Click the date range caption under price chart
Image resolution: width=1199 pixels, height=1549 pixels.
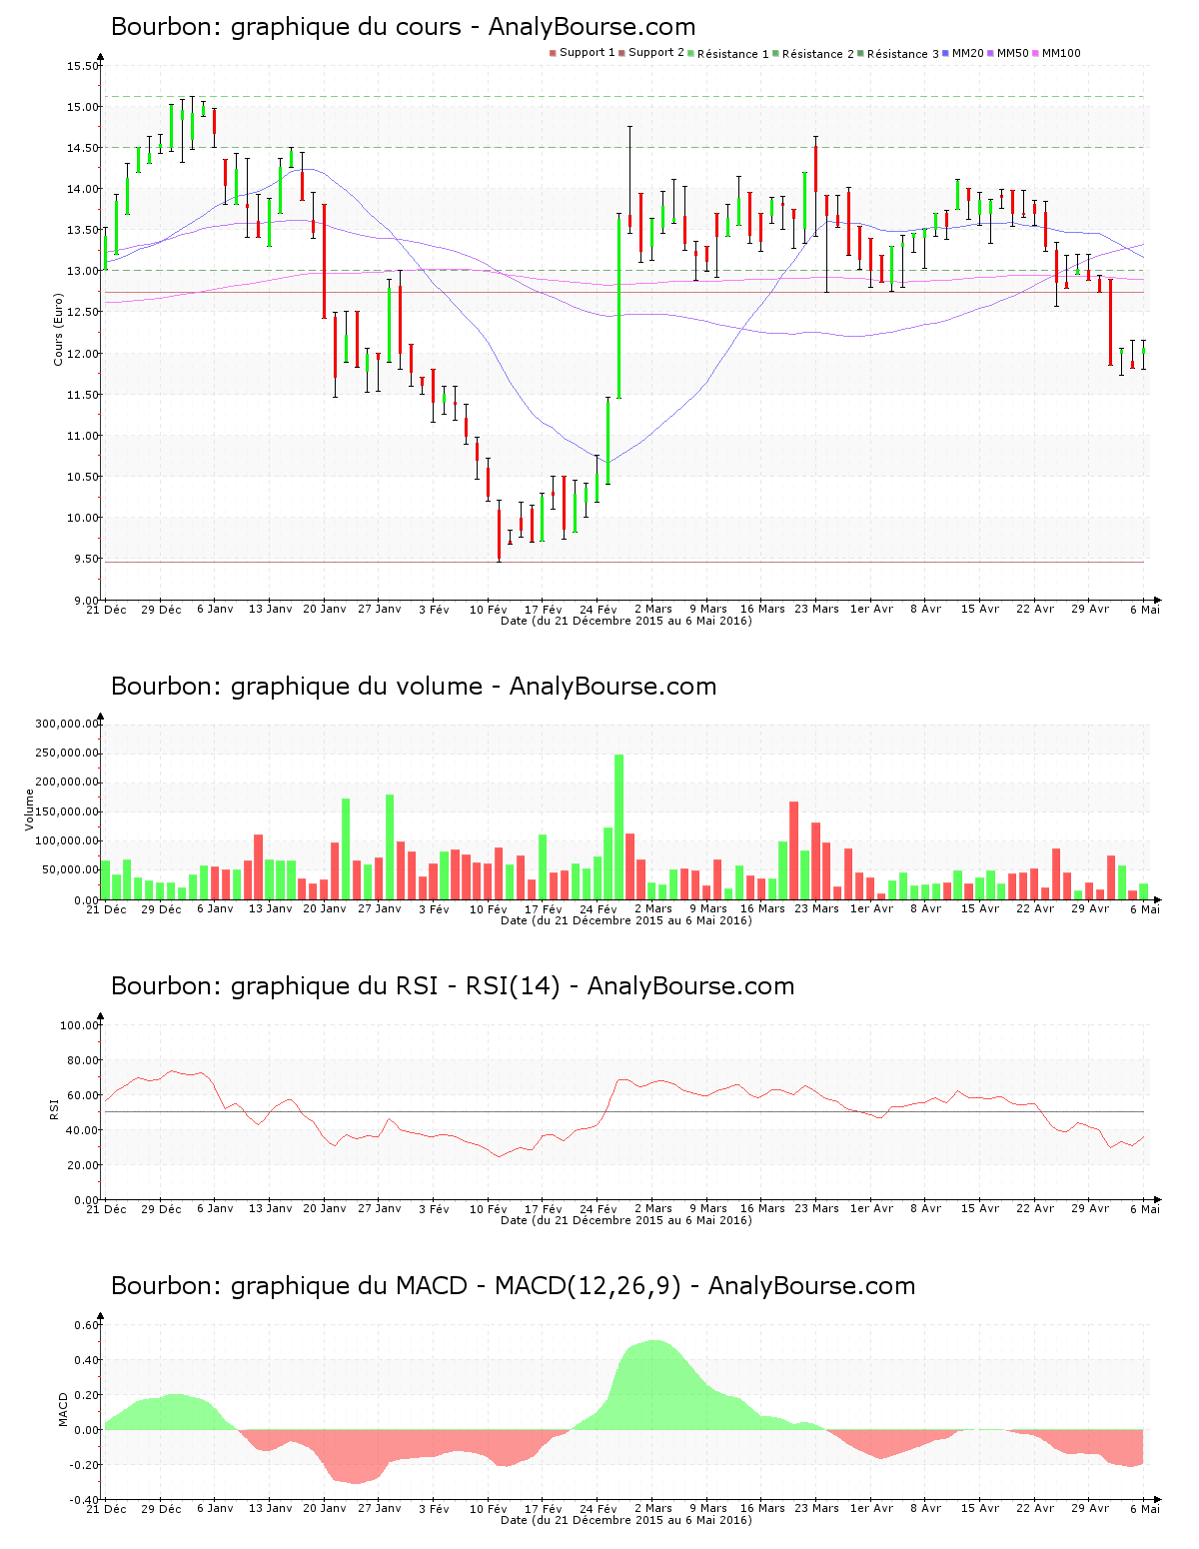pyautogui.click(x=626, y=621)
